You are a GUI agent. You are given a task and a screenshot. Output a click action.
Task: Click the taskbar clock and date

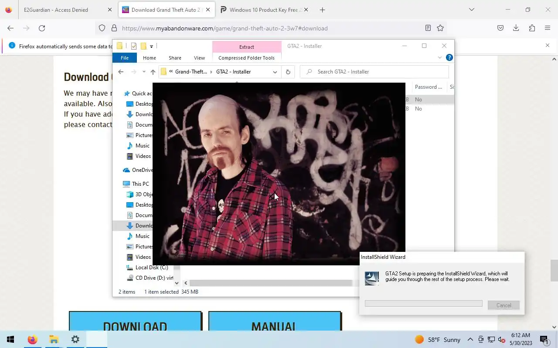pyautogui.click(x=521, y=339)
